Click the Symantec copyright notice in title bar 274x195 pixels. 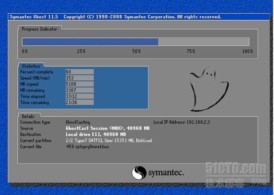142,17
